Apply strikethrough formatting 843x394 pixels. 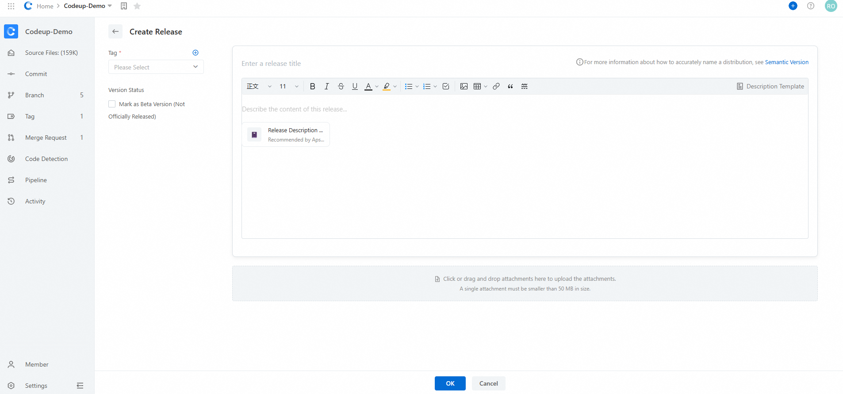point(341,86)
